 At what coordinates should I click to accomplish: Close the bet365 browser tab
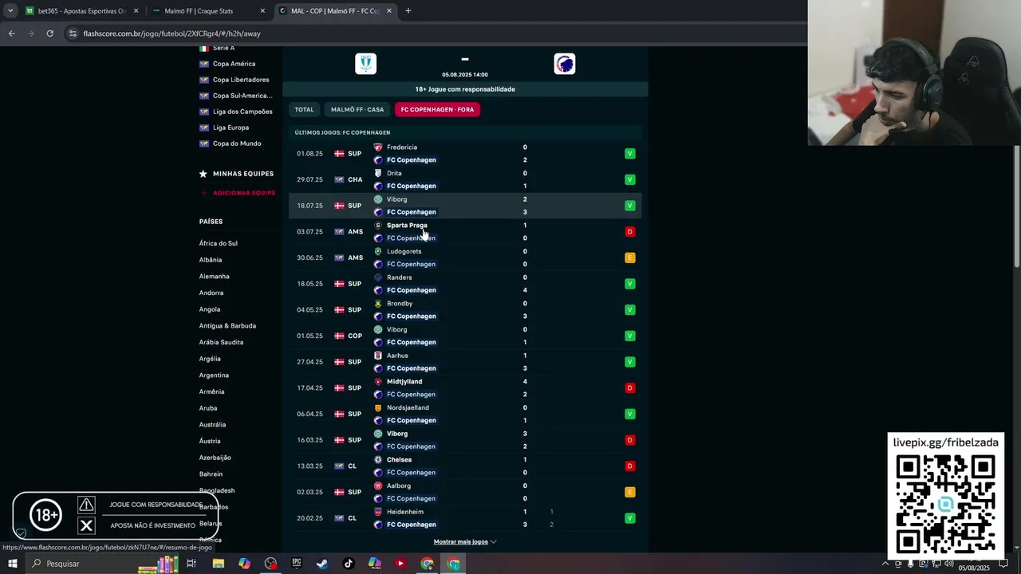click(136, 11)
